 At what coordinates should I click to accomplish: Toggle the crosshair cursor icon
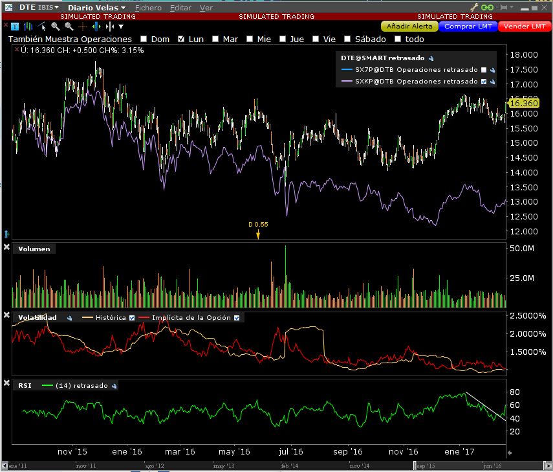coord(83,27)
